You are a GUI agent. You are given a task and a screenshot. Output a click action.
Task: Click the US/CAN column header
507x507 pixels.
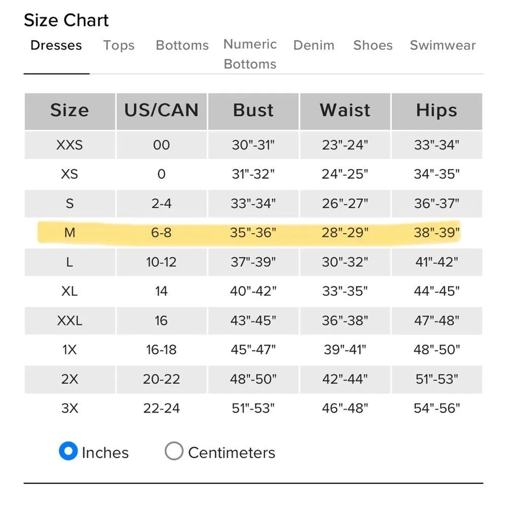[x=161, y=111]
